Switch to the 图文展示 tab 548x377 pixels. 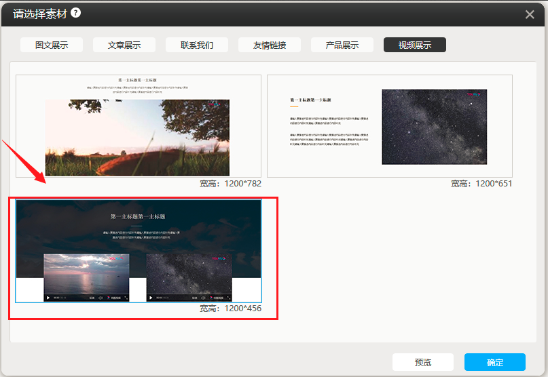pos(51,45)
